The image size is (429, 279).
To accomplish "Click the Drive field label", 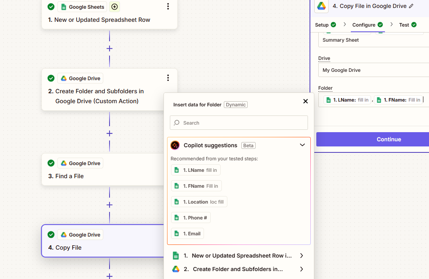I will [x=324, y=58].
